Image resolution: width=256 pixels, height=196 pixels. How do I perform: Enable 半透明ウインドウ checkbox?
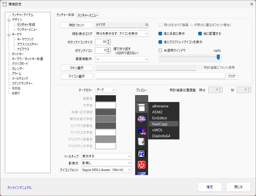click(x=160, y=51)
